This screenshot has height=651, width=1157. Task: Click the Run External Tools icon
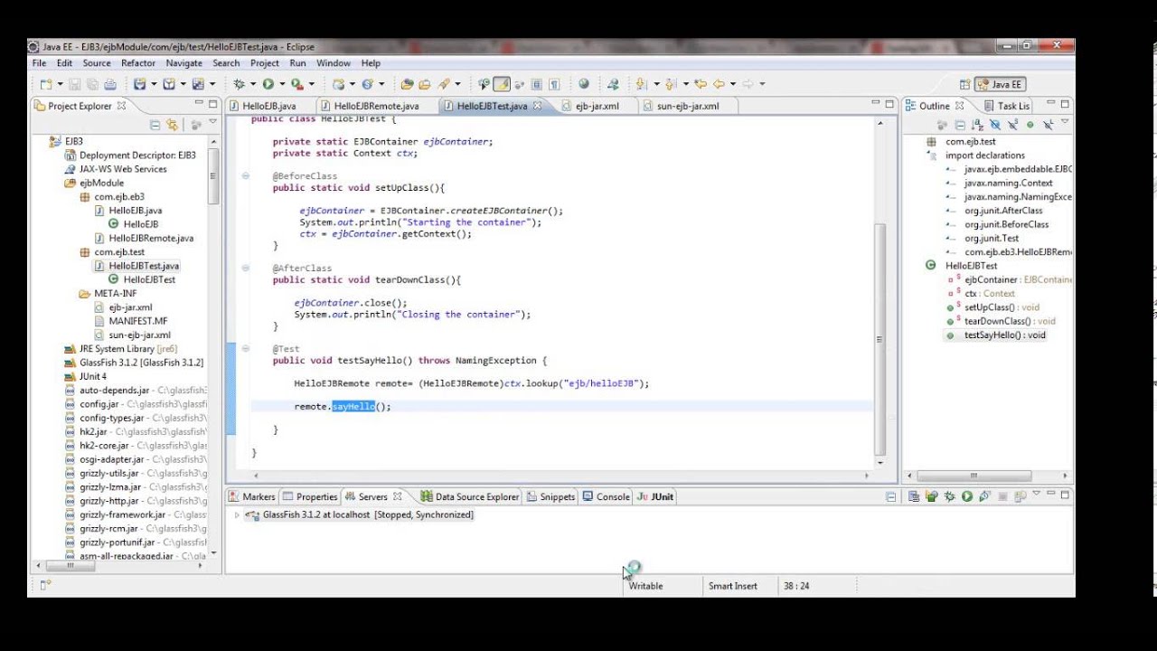pos(297,84)
